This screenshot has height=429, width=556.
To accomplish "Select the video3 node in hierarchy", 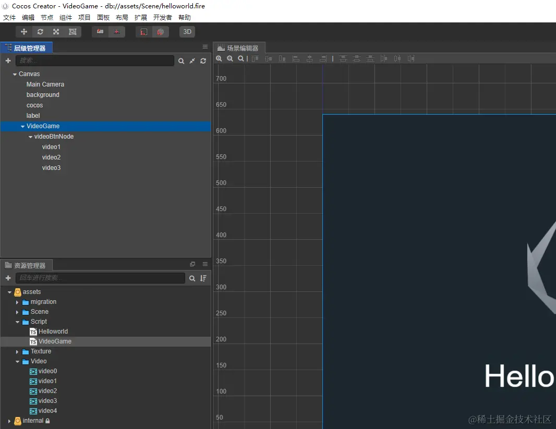I will pyautogui.click(x=51, y=167).
